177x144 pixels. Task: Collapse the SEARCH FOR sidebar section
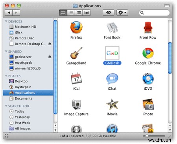pos(6,106)
